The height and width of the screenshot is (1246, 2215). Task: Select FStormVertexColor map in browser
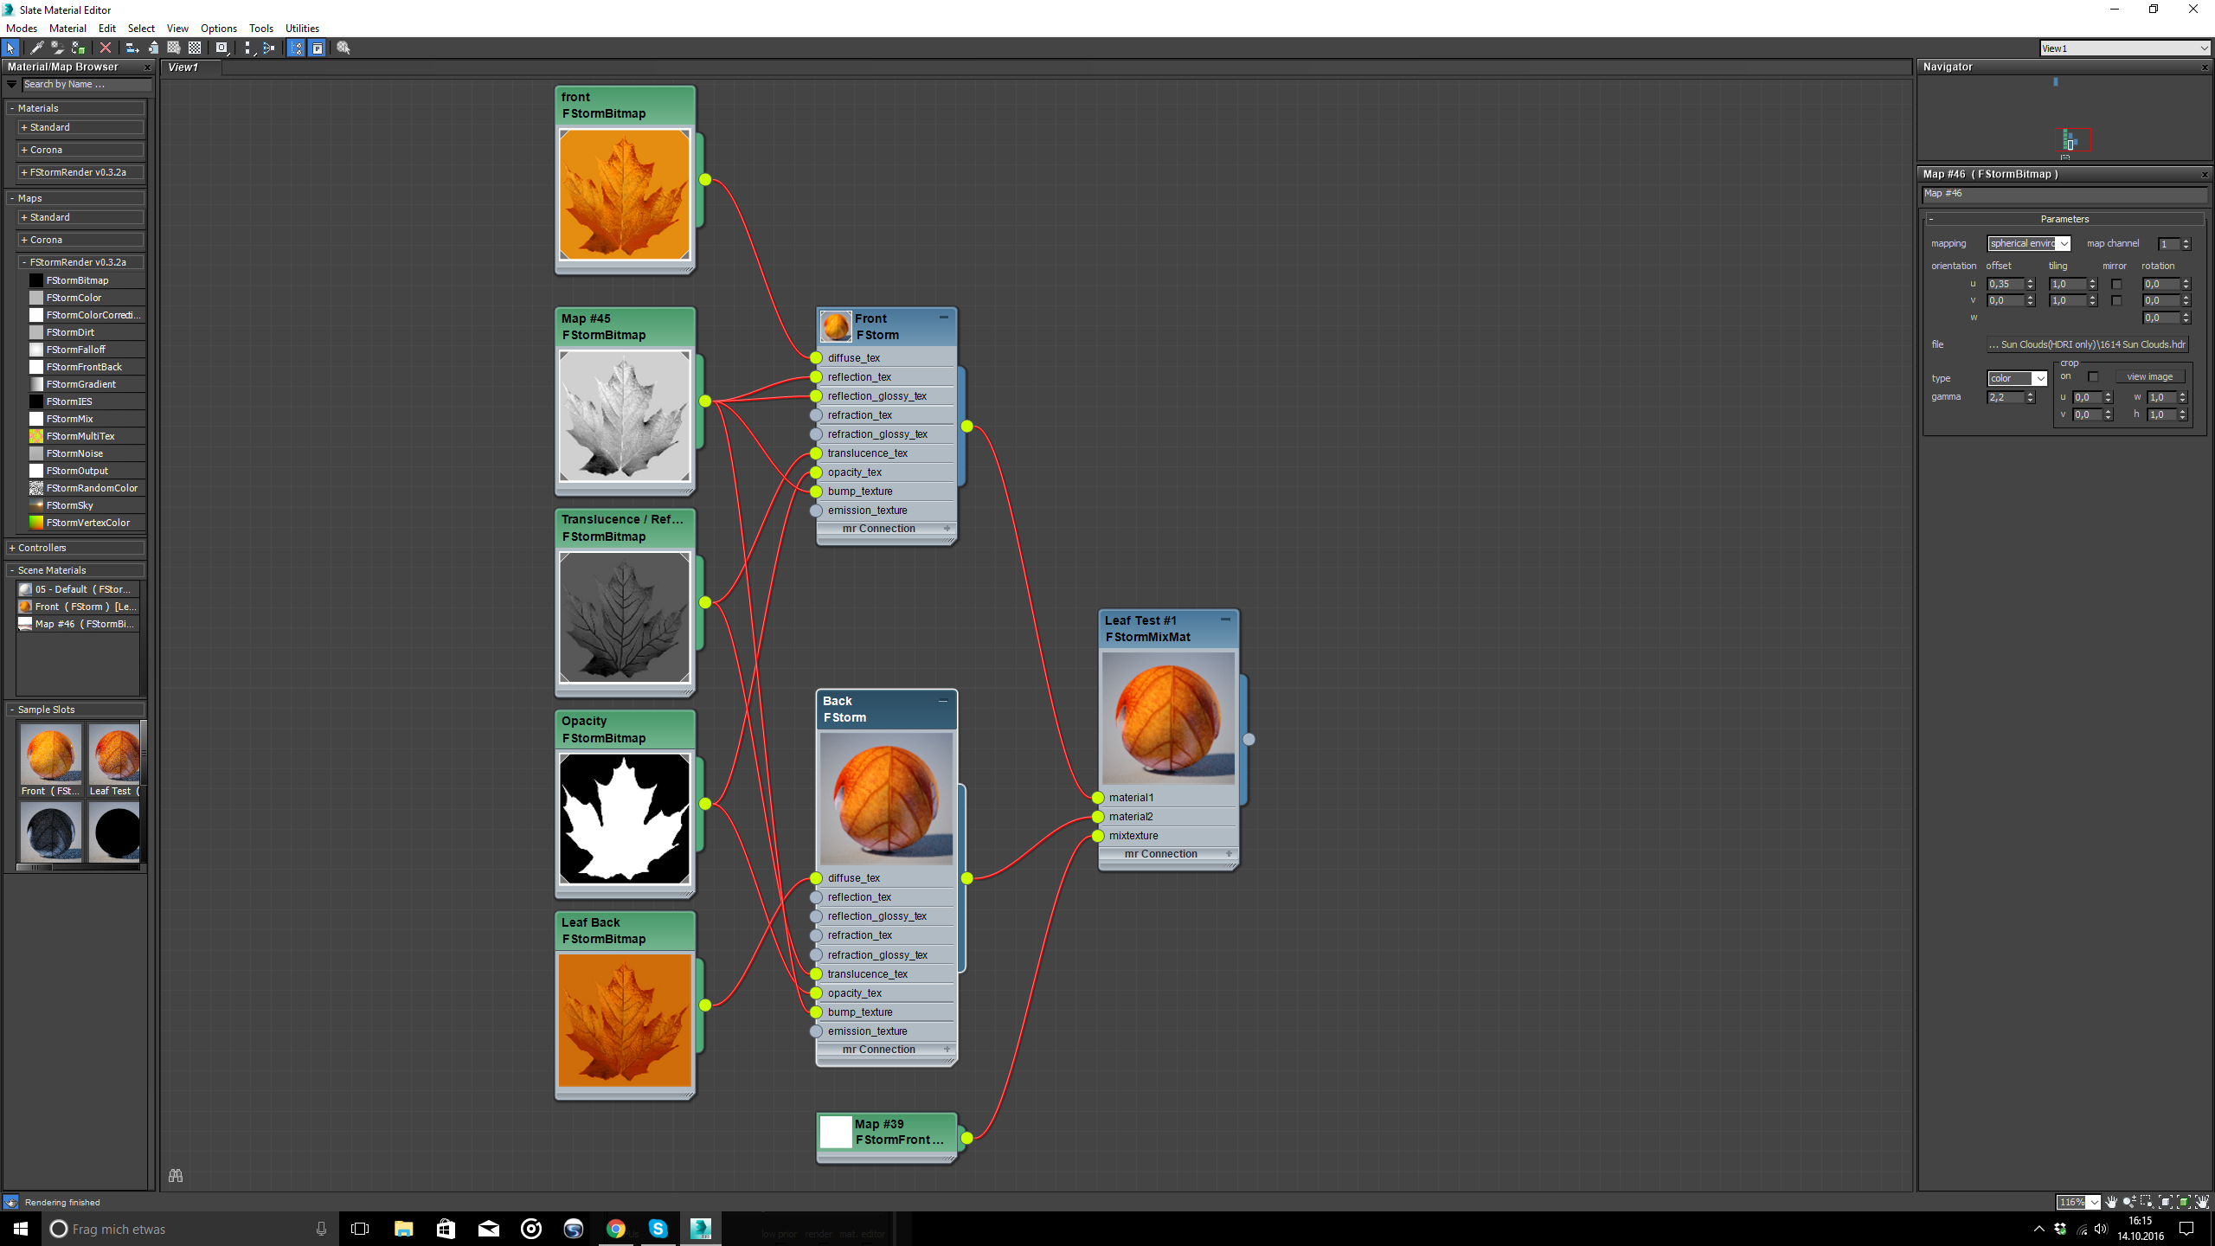click(88, 523)
